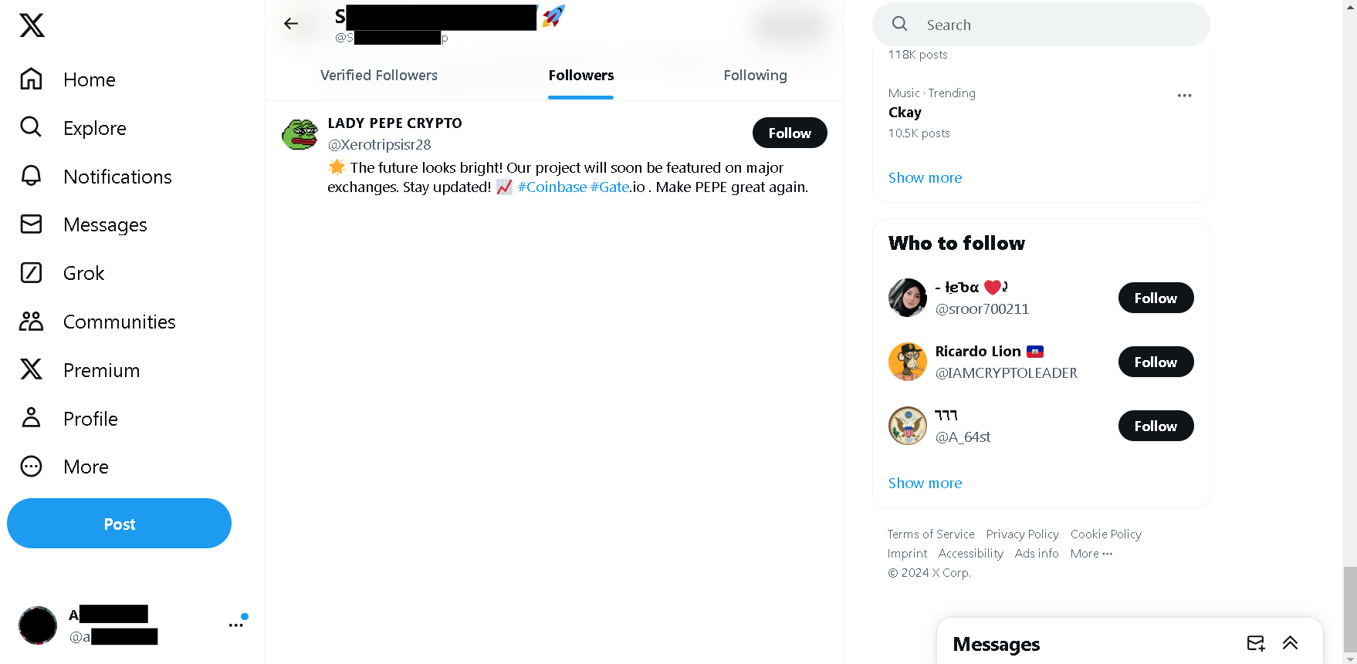
Task: Switch to the Following tab
Action: [x=755, y=75]
